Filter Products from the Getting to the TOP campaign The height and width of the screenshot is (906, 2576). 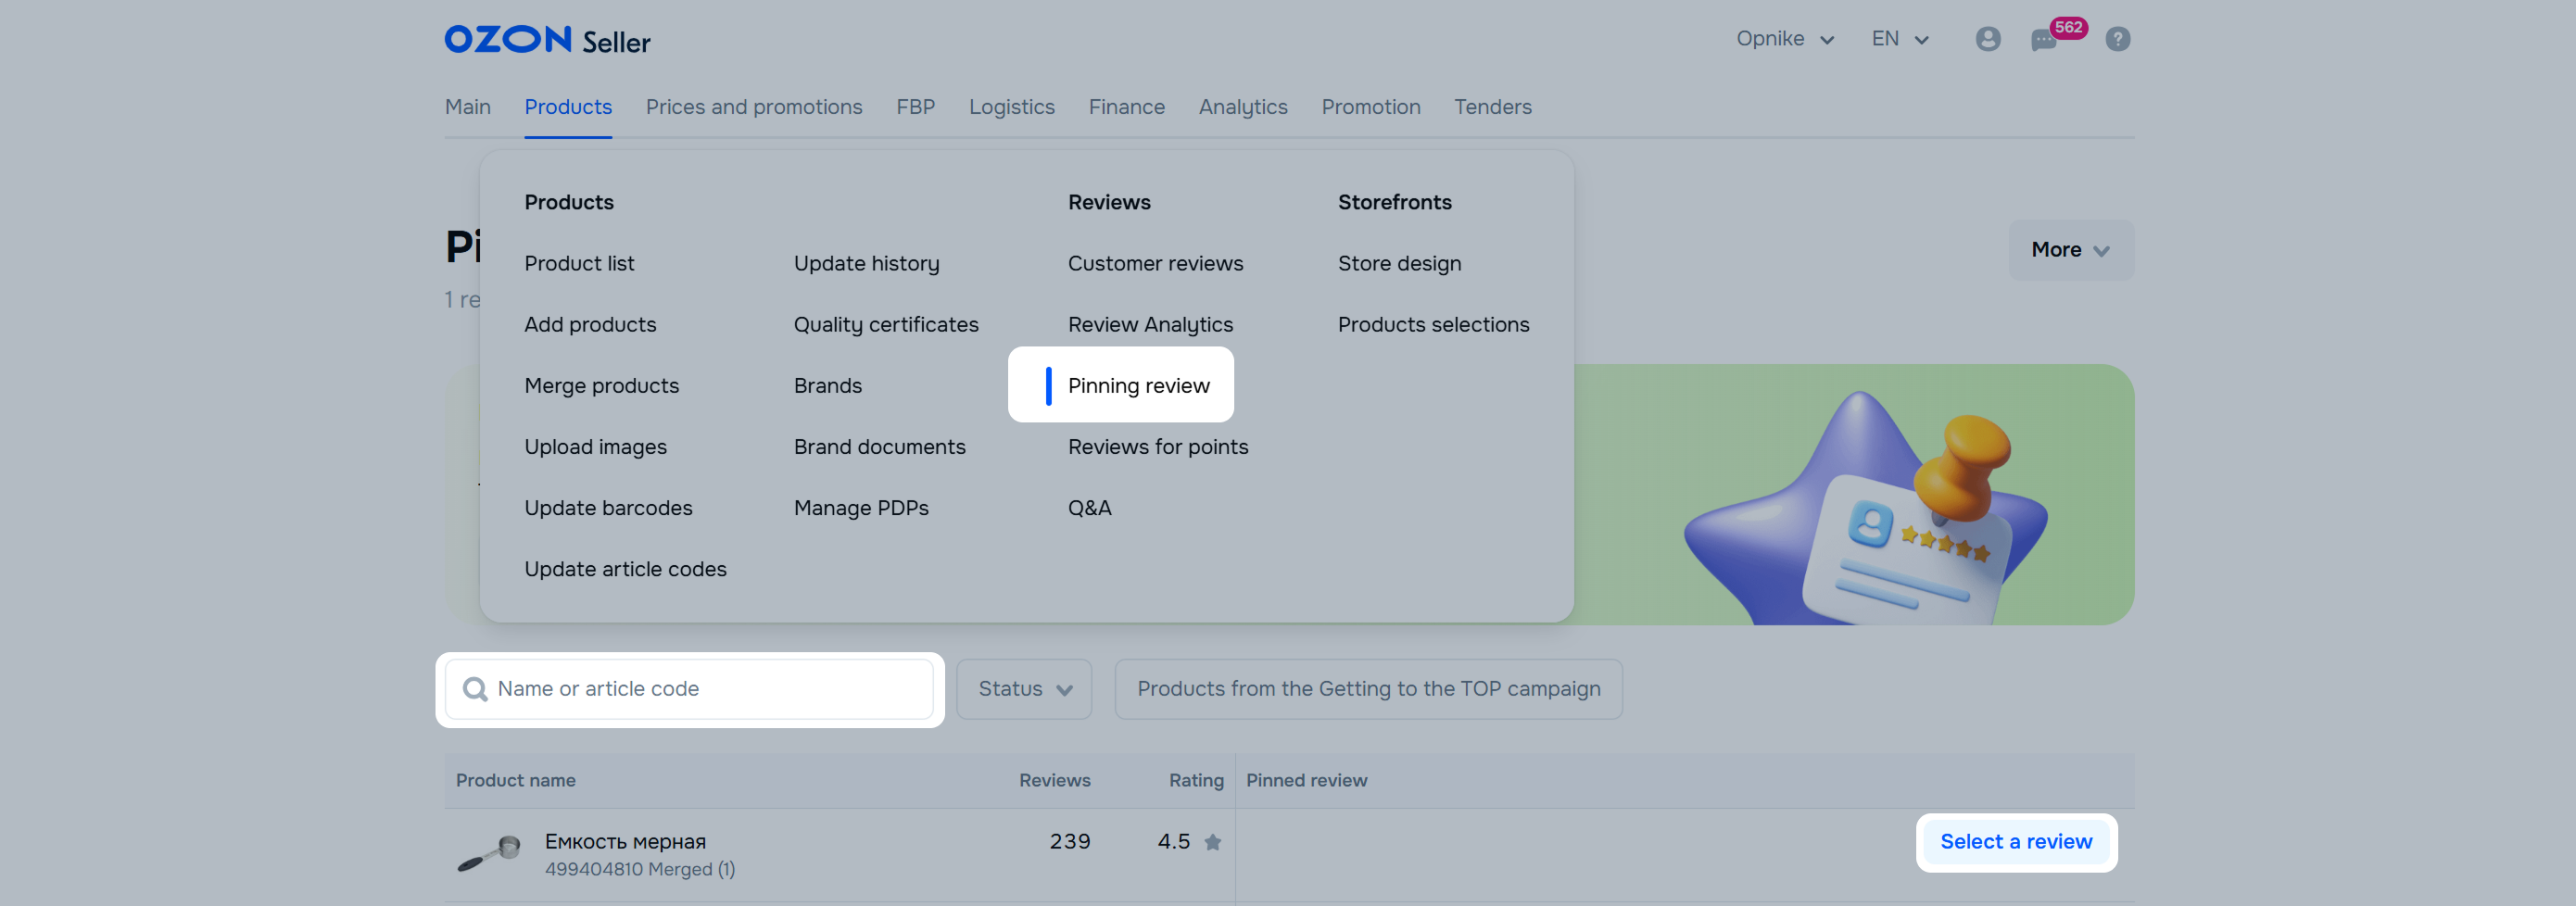[x=1368, y=689]
